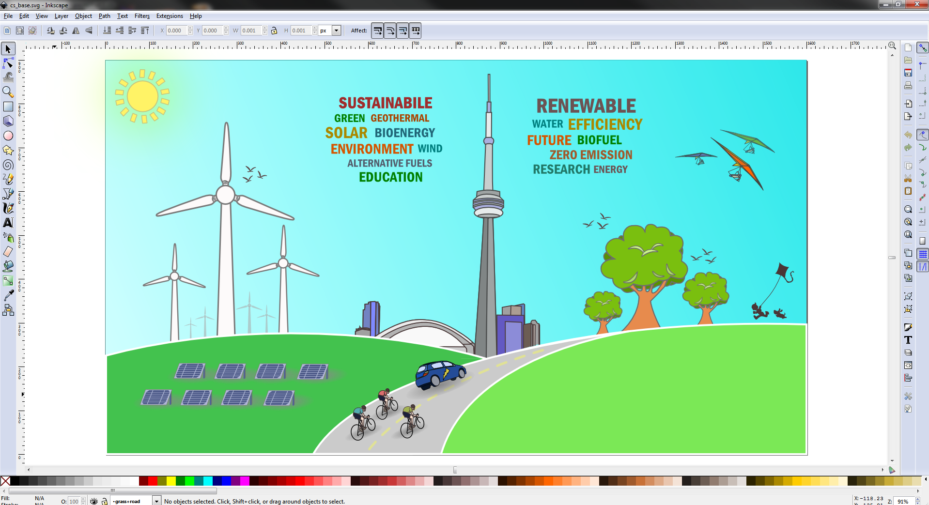929x505 pixels.
Task: Toggle the width/height ratio lock
Action: pyautogui.click(x=274, y=31)
